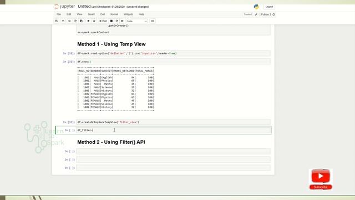Open the File menu
This screenshot has height=200, width=355.
(59, 14)
